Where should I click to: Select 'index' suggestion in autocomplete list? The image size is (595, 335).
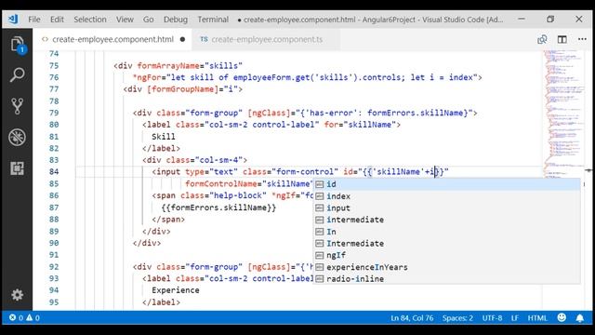447,196
